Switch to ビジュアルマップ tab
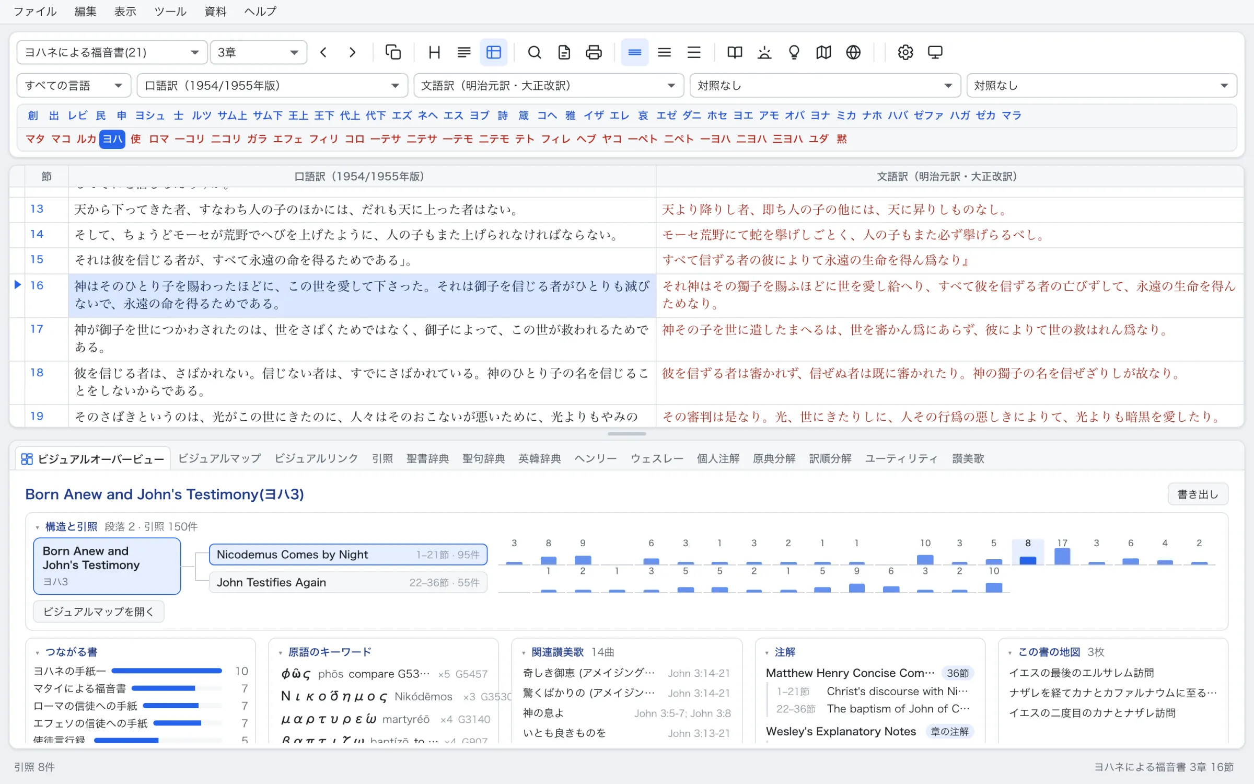Image resolution: width=1254 pixels, height=784 pixels. 219,458
